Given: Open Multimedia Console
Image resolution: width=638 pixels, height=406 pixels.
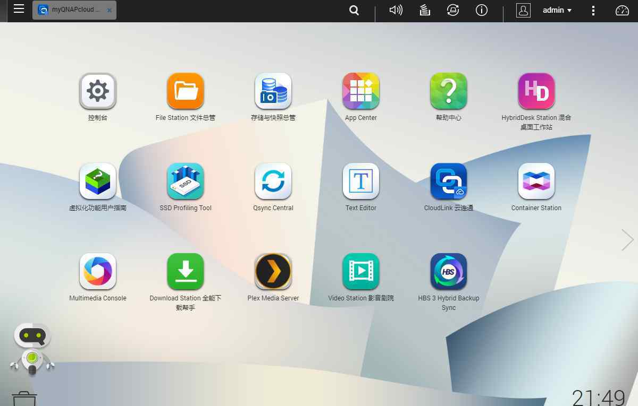Looking at the screenshot, I should click(x=98, y=271).
